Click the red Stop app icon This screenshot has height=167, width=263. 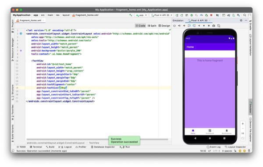(x=211, y=15)
